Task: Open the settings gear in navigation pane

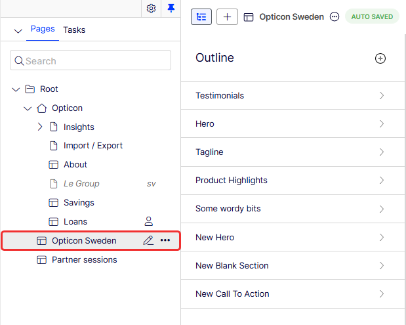Action: [x=152, y=9]
